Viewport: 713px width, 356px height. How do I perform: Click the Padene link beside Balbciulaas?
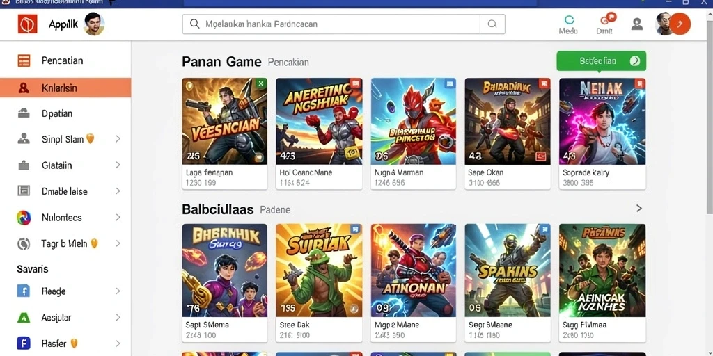pyautogui.click(x=275, y=210)
